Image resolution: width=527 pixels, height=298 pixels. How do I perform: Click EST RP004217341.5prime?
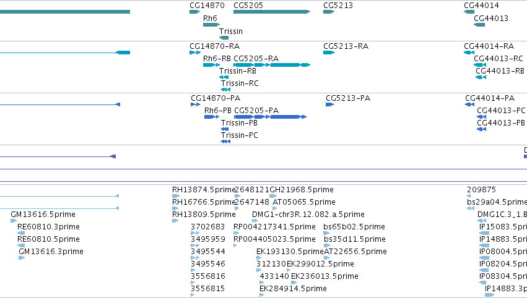click(x=274, y=227)
